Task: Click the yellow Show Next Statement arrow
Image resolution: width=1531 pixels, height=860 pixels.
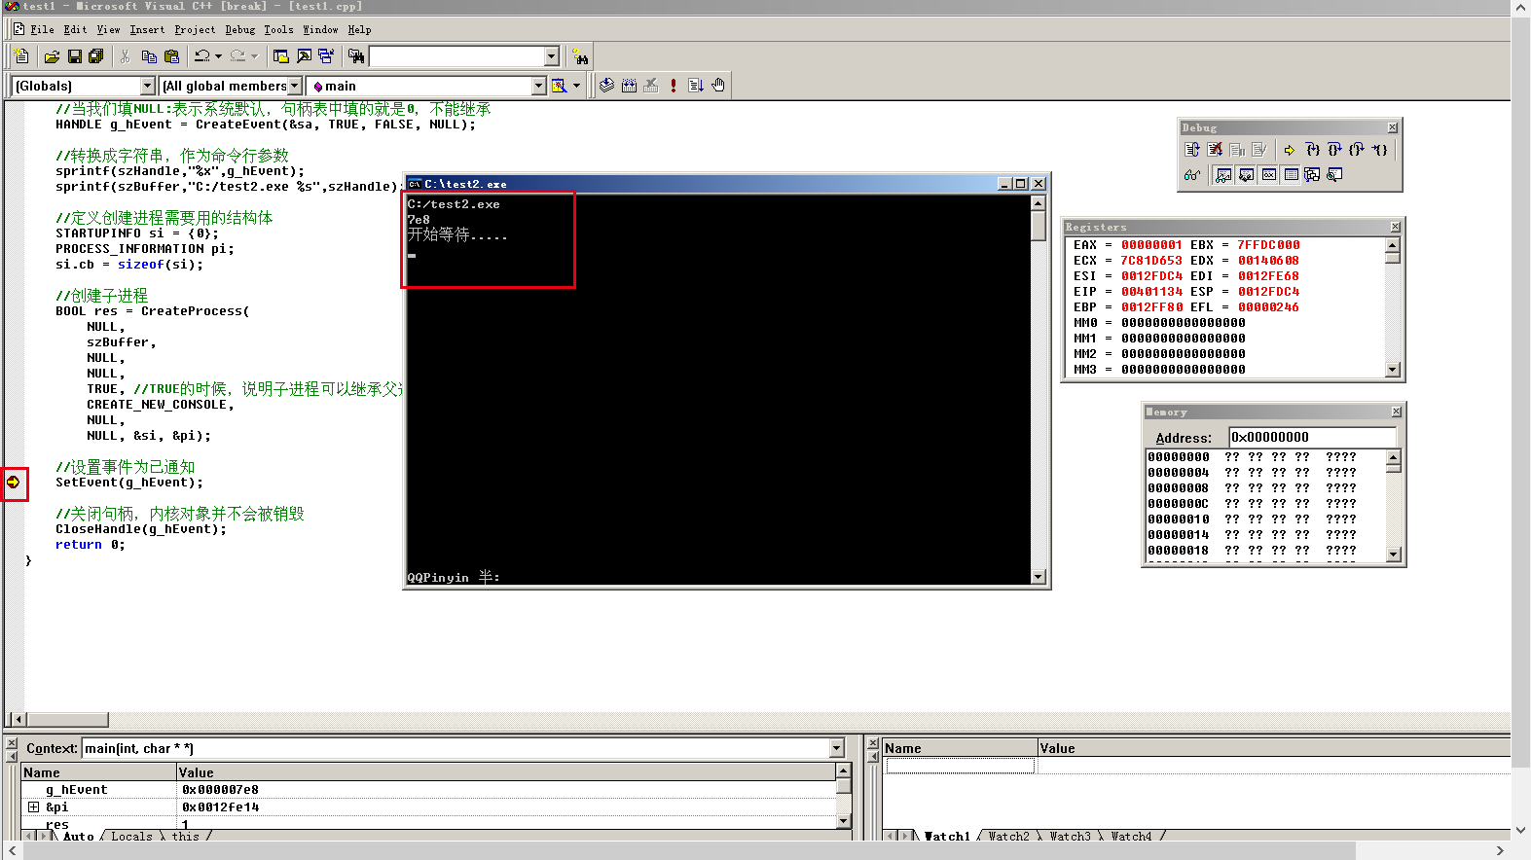Action: [1290, 150]
